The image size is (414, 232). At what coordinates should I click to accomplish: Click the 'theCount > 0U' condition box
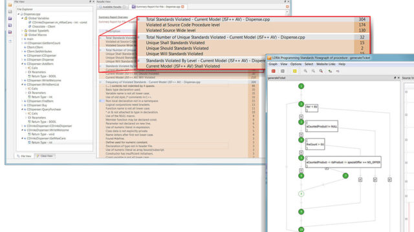coord(315,144)
